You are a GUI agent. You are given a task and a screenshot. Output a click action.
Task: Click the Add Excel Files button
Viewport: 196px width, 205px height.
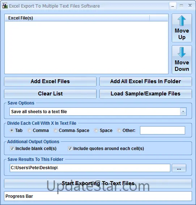[50, 81]
